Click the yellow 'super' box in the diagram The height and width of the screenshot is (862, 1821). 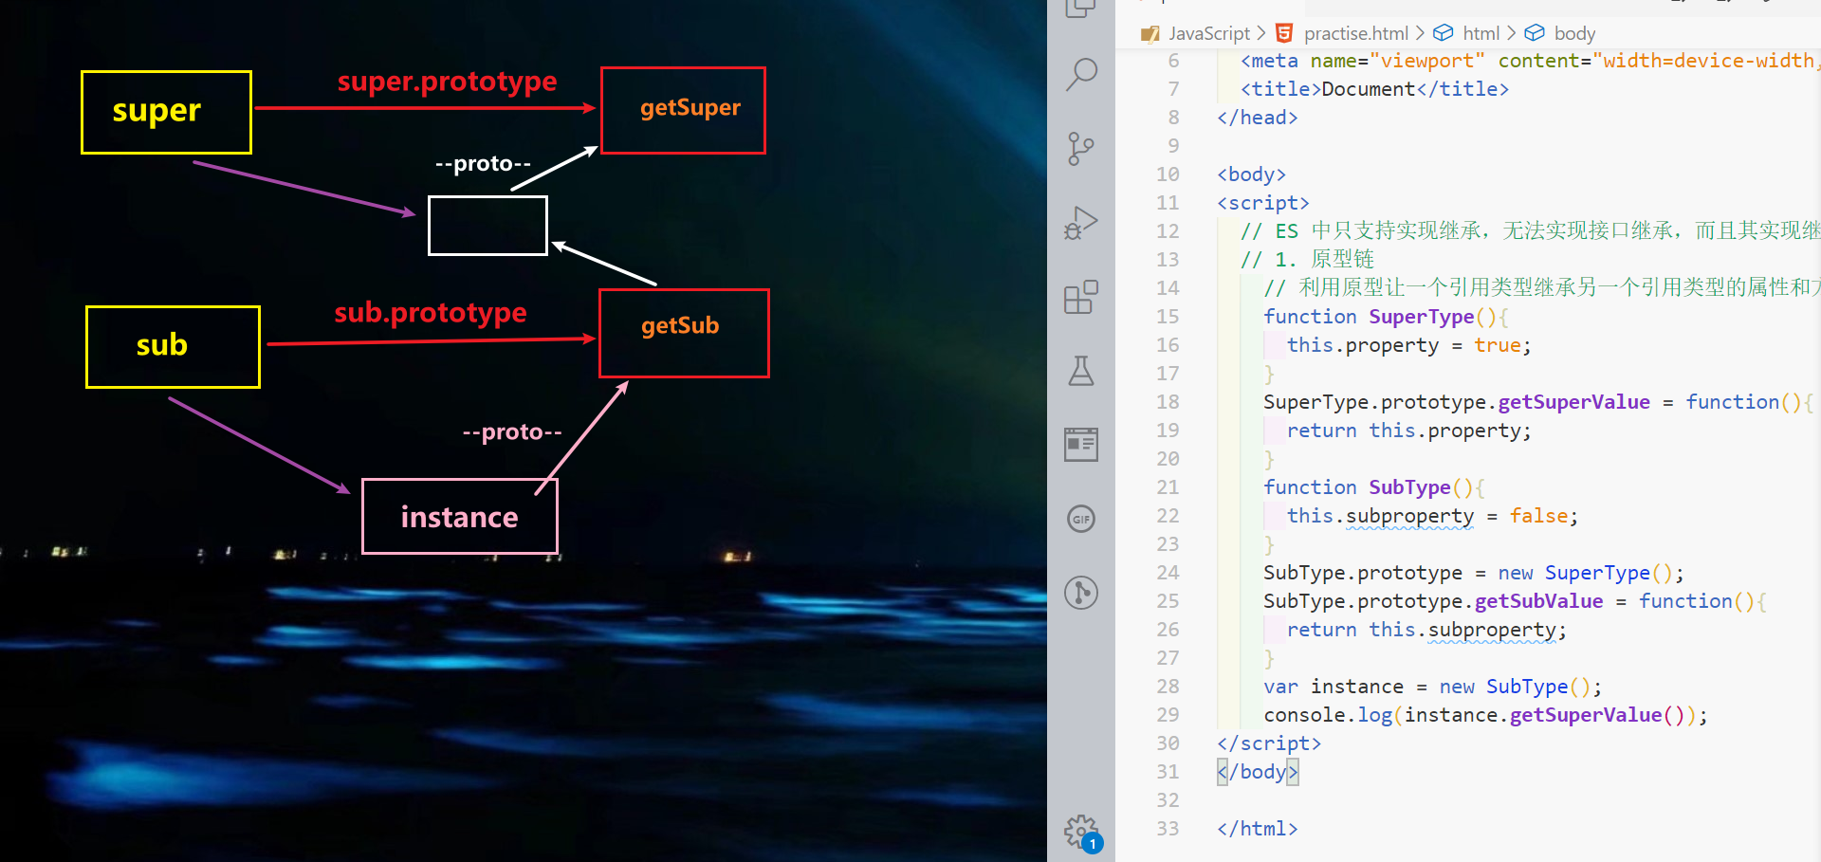pos(166,112)
